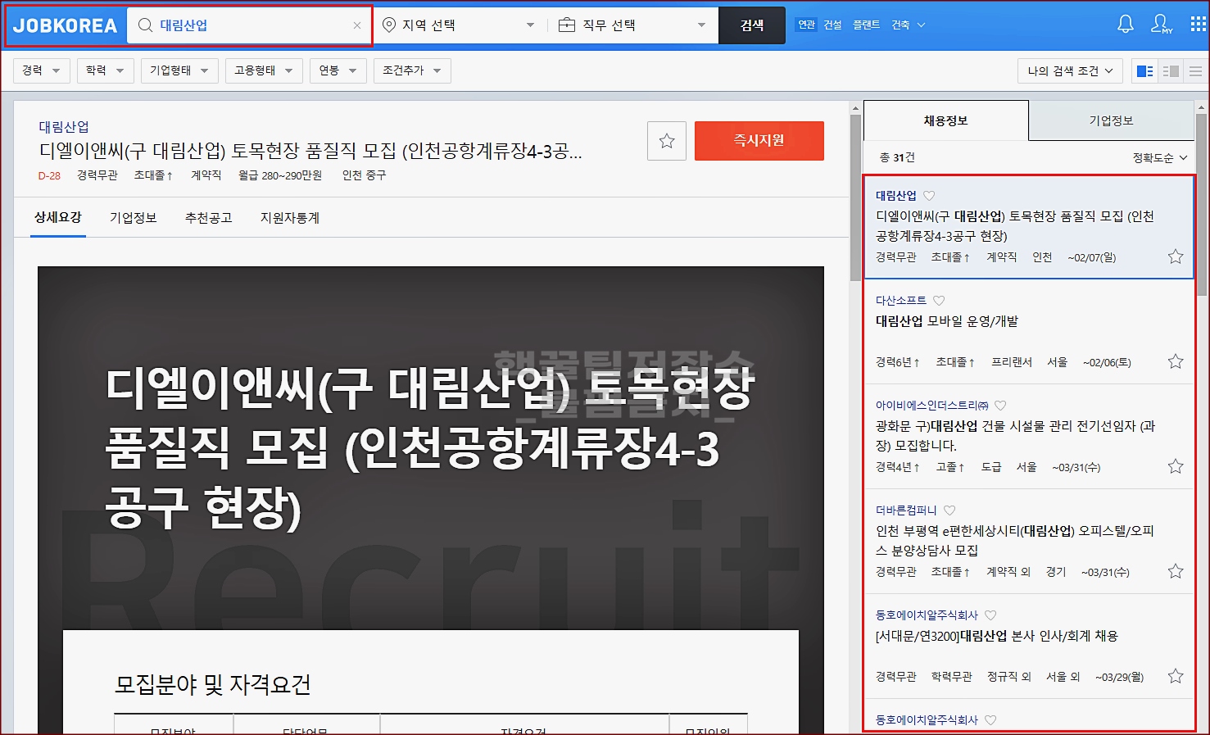Viewport: 1210px width, 735px height.
Task: Open the 대림산업 모바일 운영/개발 listing
Action: pyautogui.click(x=947, y=321)
